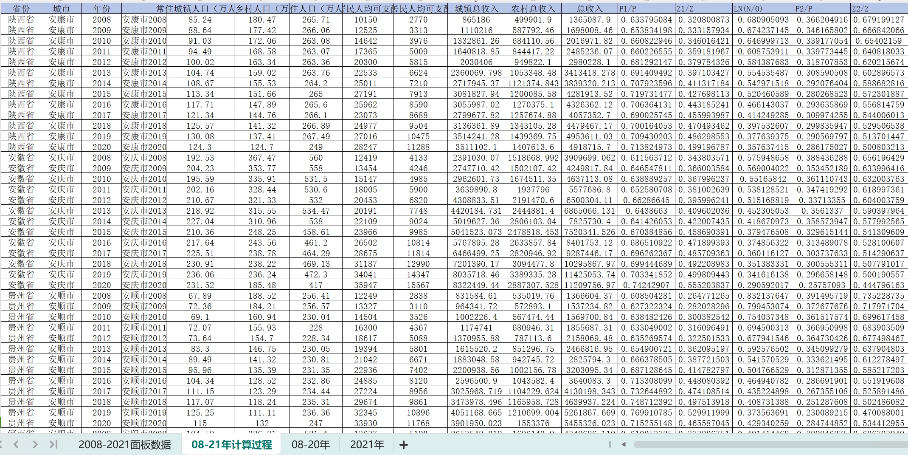Select the value 265.71
The height and width of the screenshot is (455, 908).
pos(316,20)
